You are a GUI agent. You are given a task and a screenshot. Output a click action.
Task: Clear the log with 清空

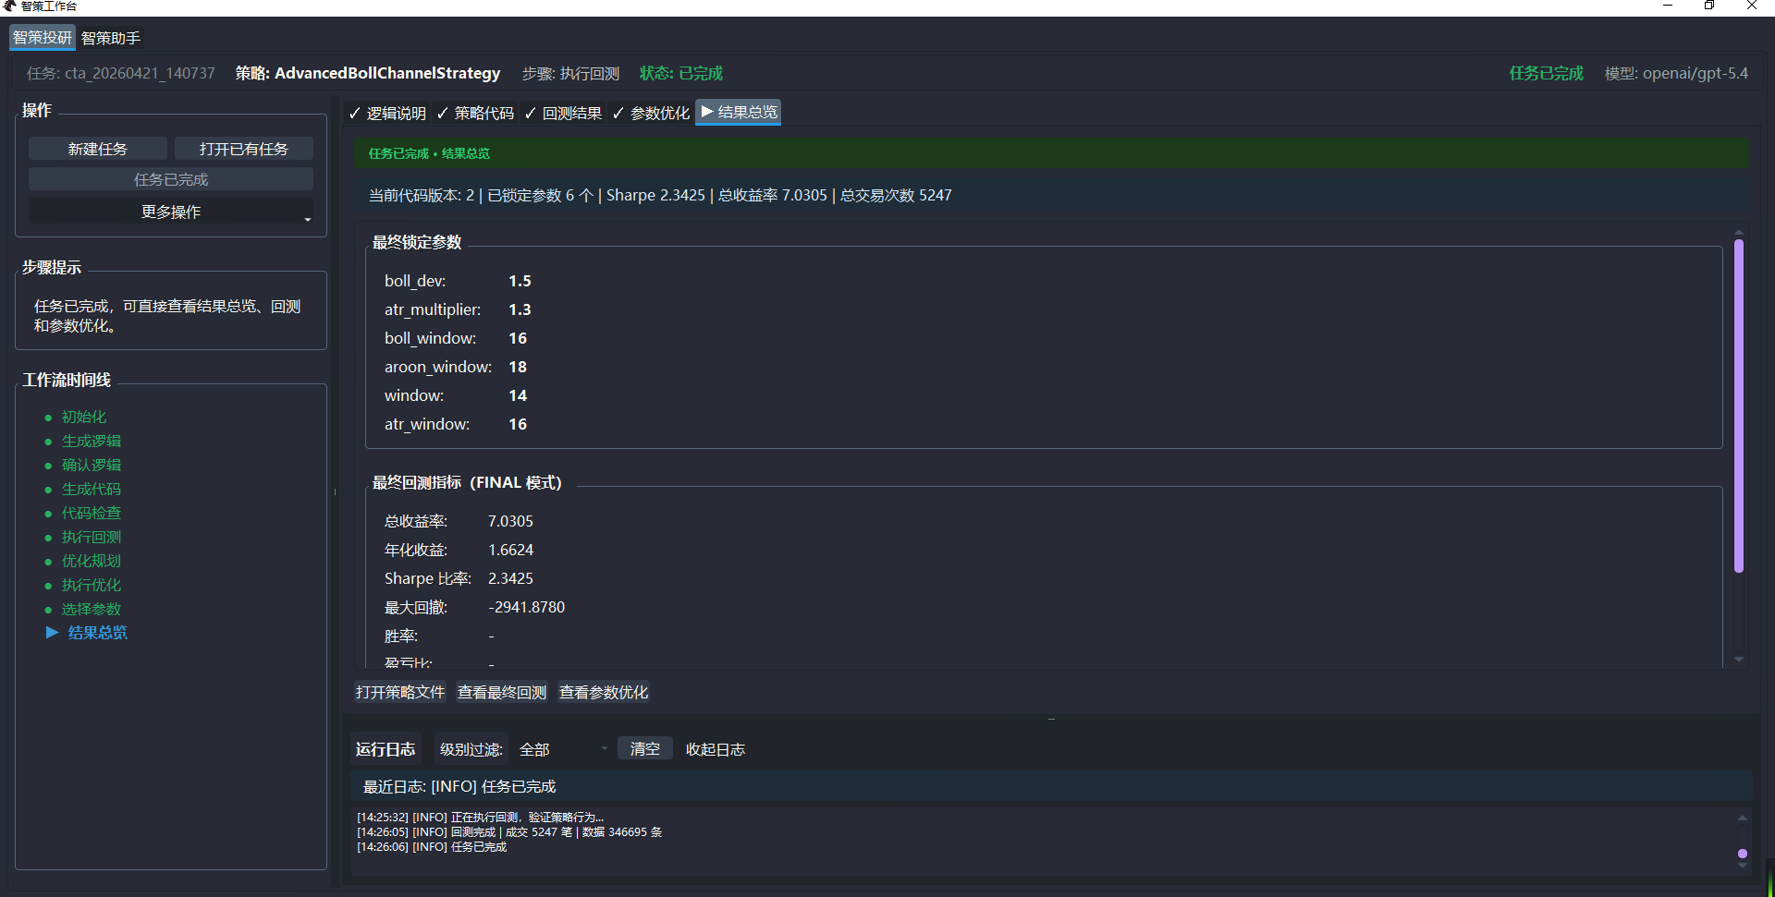pos(645,749)
